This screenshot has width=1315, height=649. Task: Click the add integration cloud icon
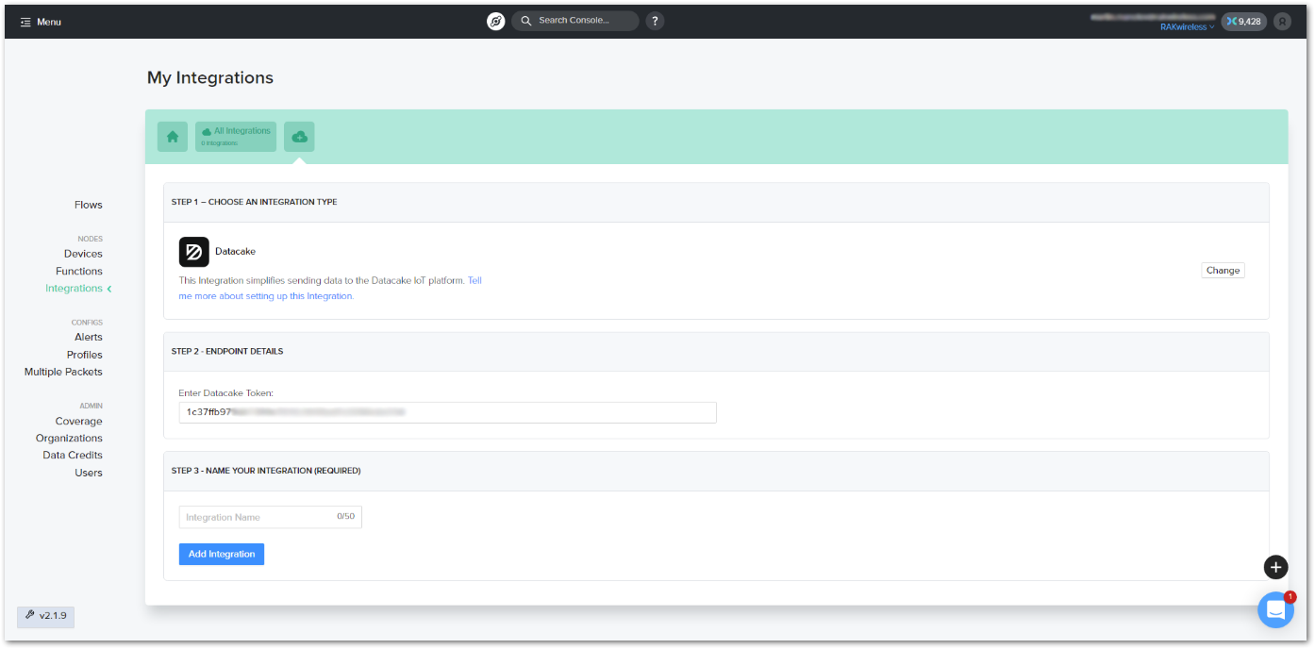click(x=299, y=137)
